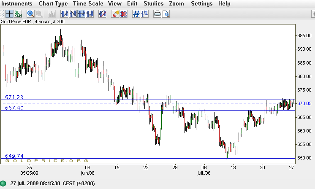Viewport: 315px width, 189px height.
Task: Click the 675,00 price axis label
Action: pyautogui.click(x=304, y=90)
